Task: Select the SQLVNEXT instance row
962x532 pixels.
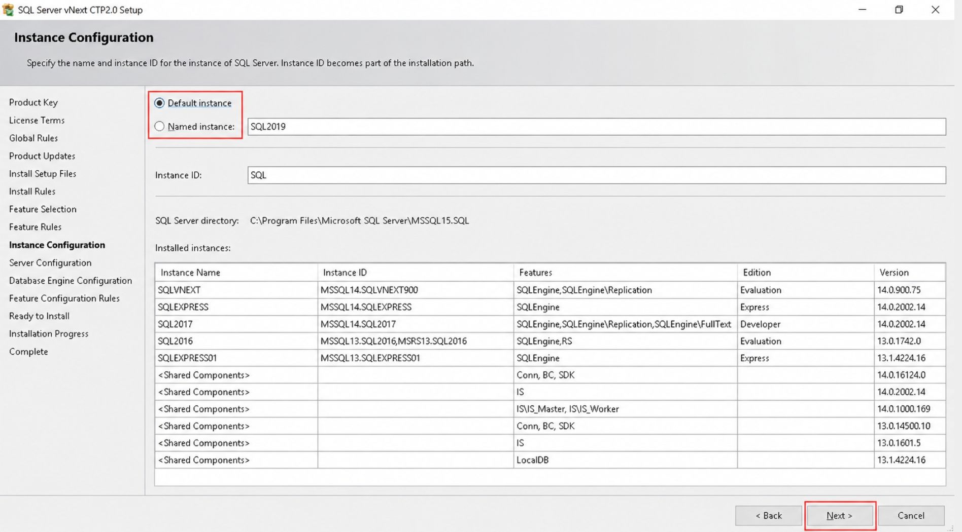Action: (x=550, y=290)
